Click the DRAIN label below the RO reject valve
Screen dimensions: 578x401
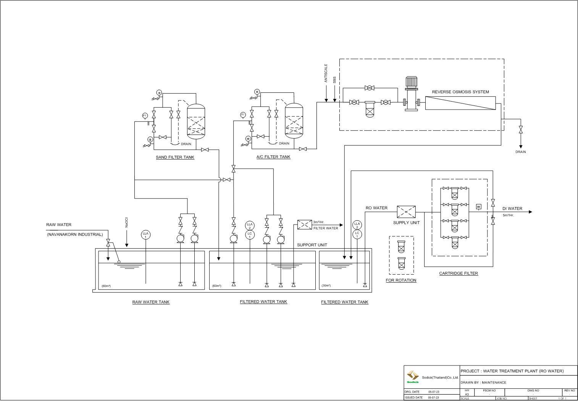pos(521,152)
